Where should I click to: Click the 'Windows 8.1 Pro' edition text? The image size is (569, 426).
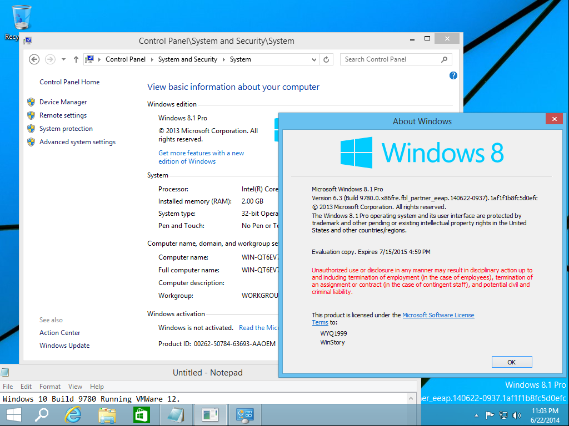[x=182, y=118]
